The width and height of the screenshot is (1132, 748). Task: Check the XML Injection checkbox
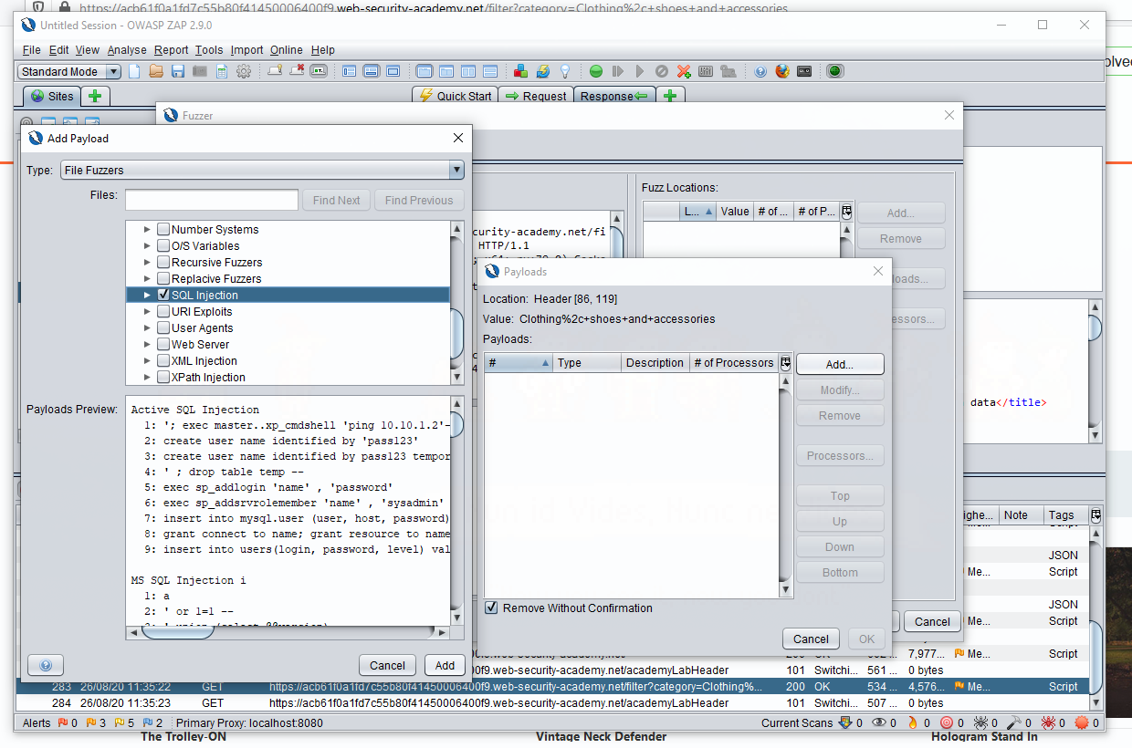point(163,360)
